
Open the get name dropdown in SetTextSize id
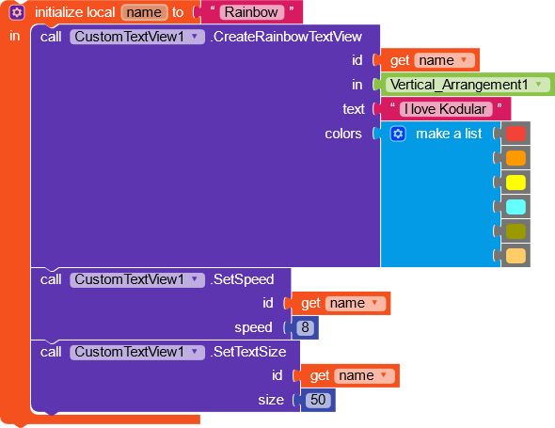pos(364,375)
